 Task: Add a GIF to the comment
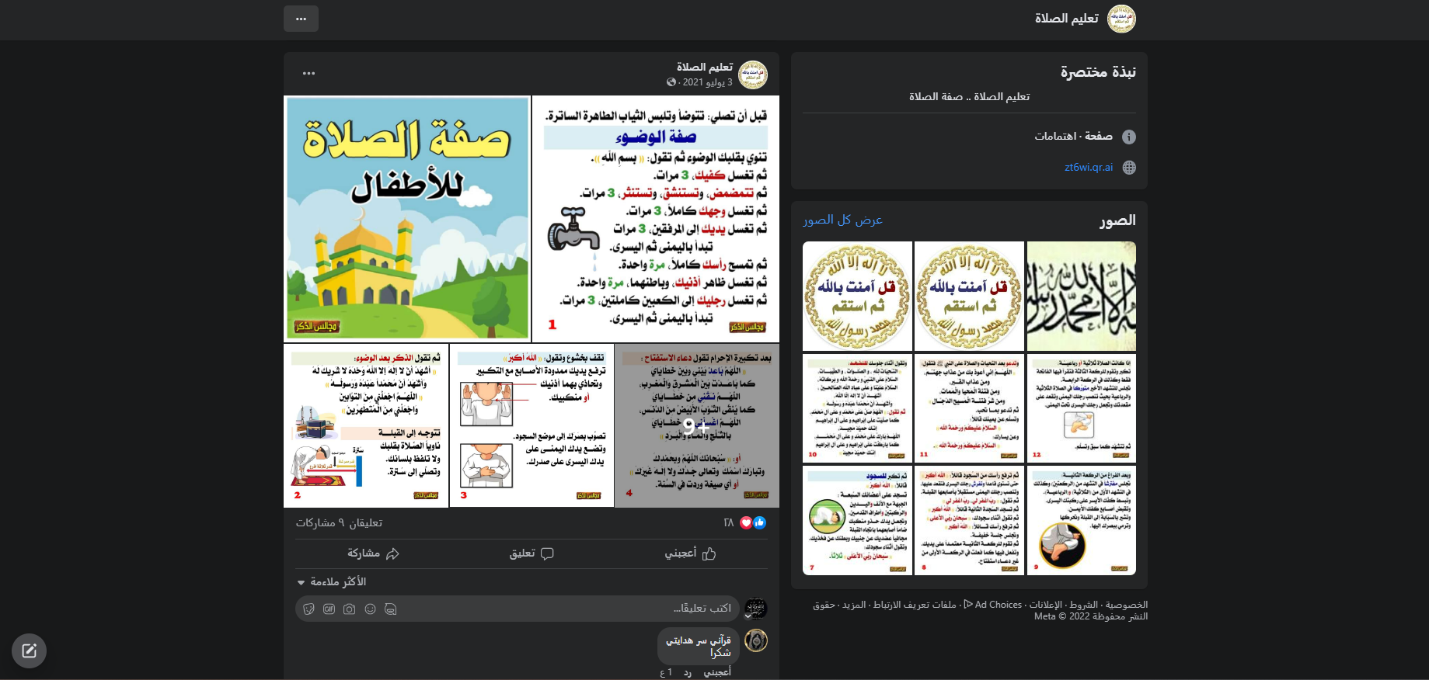pos(329,609)
